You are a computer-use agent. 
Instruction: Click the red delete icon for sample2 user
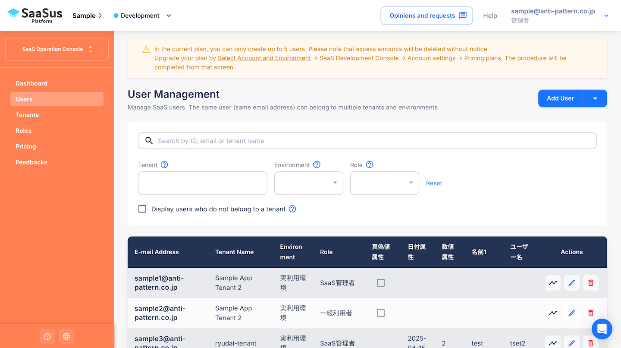tap(590, 313)
